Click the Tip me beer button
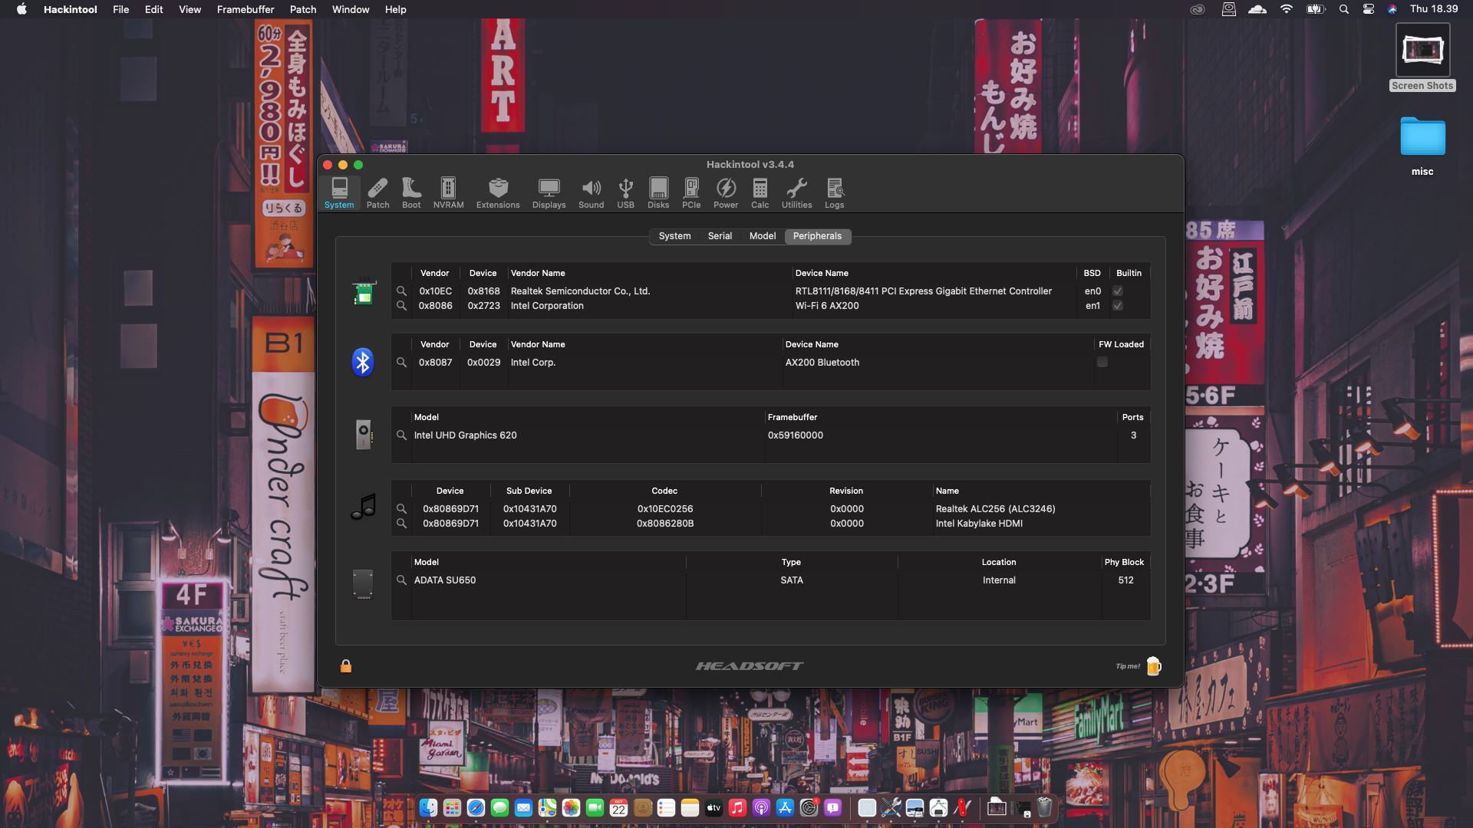This screenshot has height=828, width=1473. pyautogui.click(x=1153, y=666)
